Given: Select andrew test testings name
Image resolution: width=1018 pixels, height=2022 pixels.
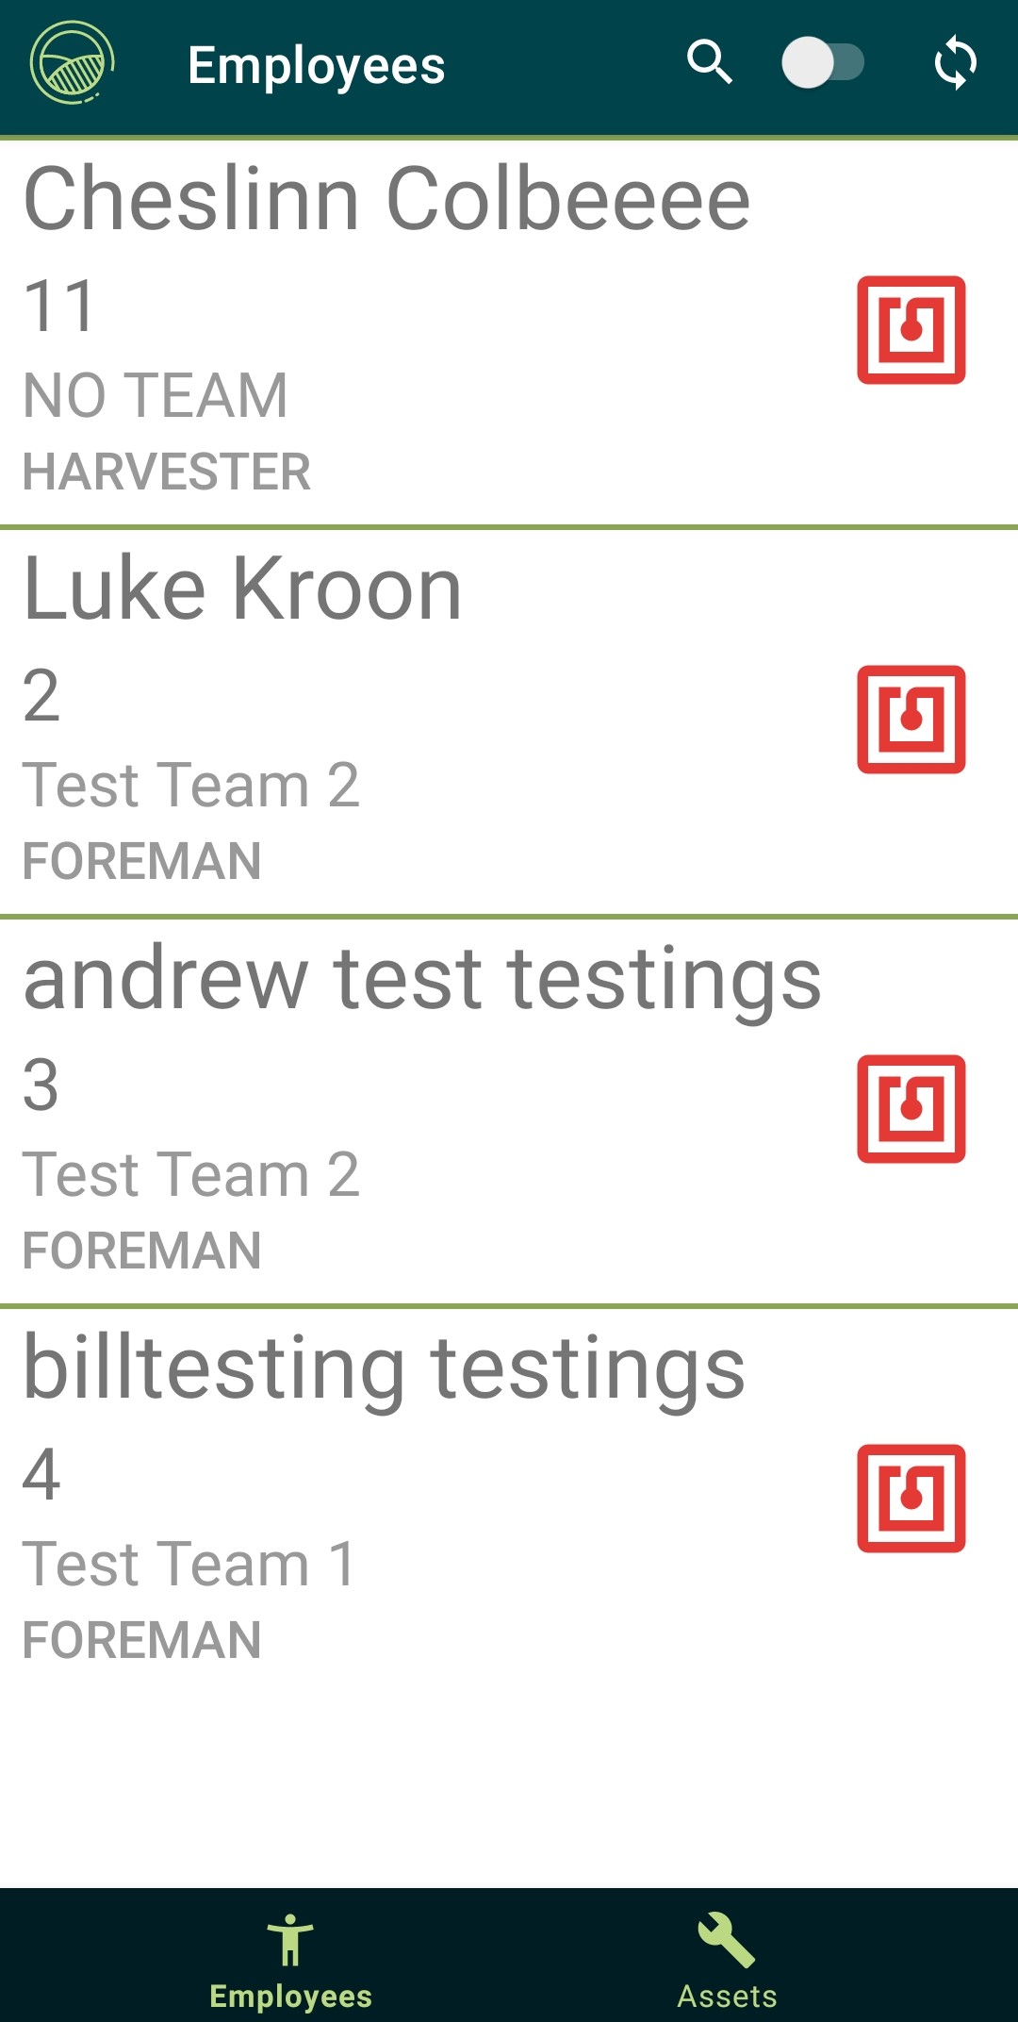Looking at the screenshot, I should (x=422, y=979).
